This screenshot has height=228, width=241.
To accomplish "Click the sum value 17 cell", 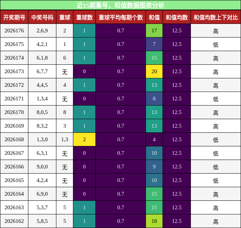I will pyautogui.click(x=154, y=31).
